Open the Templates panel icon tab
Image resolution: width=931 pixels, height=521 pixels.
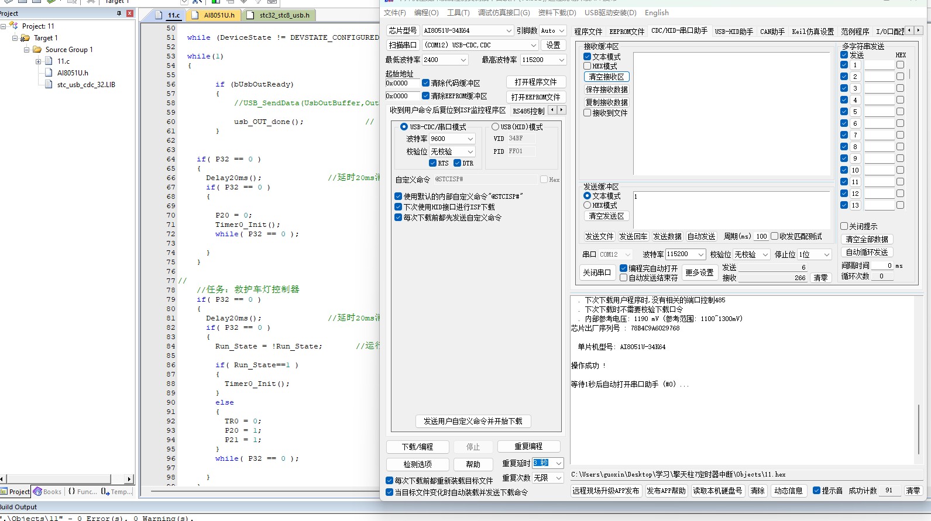105,492
